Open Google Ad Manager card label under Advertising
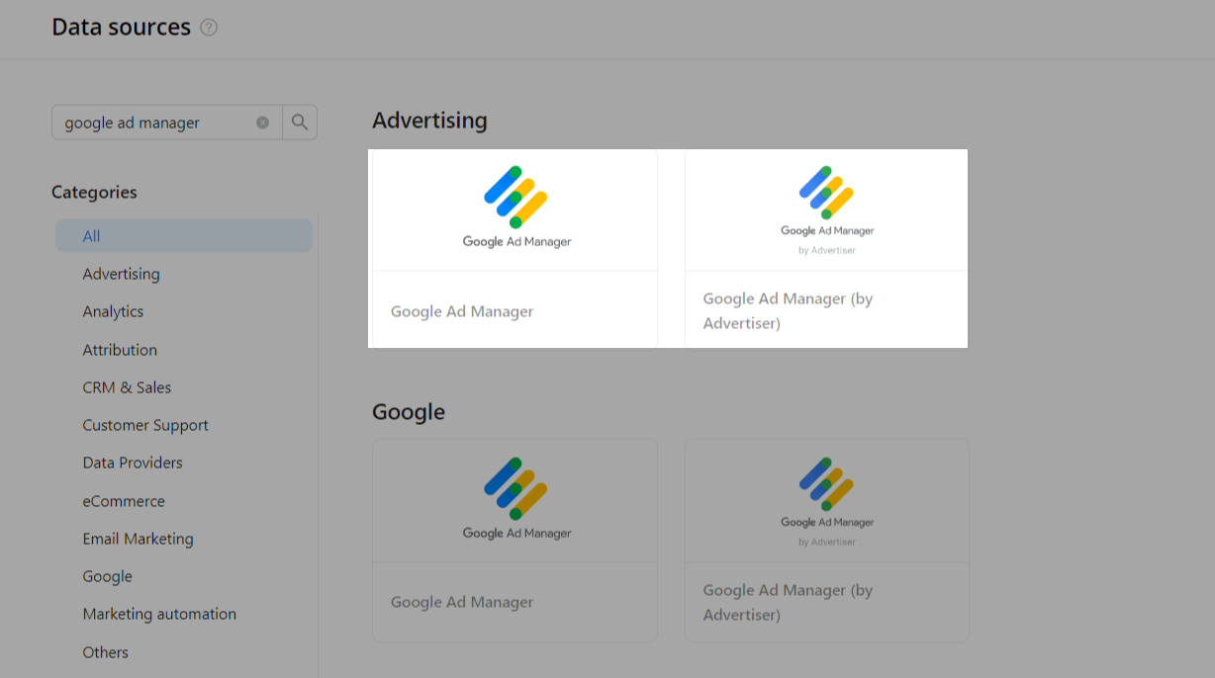The image size is (1215, 678). click(462, 311)
